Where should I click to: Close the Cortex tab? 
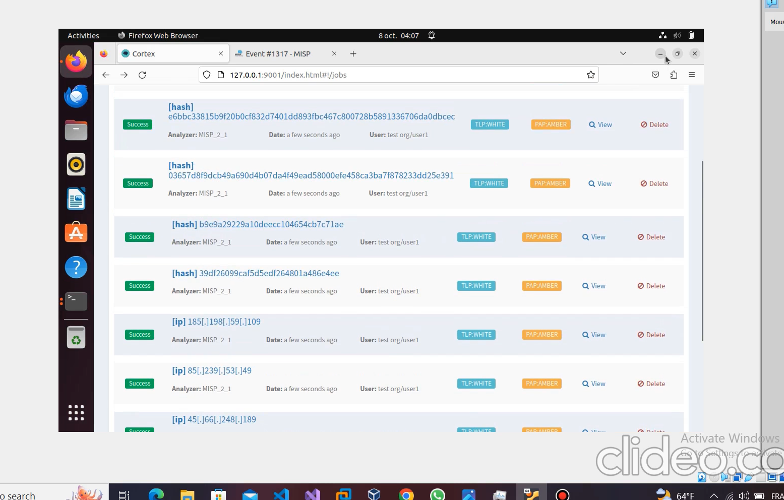point(221,53)
